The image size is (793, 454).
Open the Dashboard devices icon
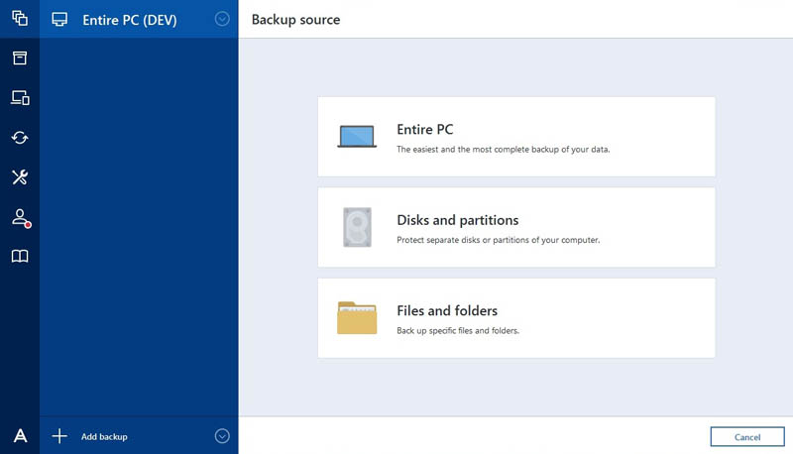(x=20, y=97)
